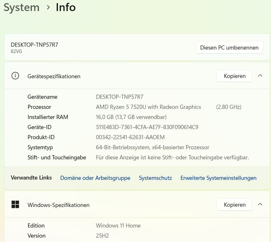
Task: Open the Systemschutz link
Action: click(x=155, y=178)
